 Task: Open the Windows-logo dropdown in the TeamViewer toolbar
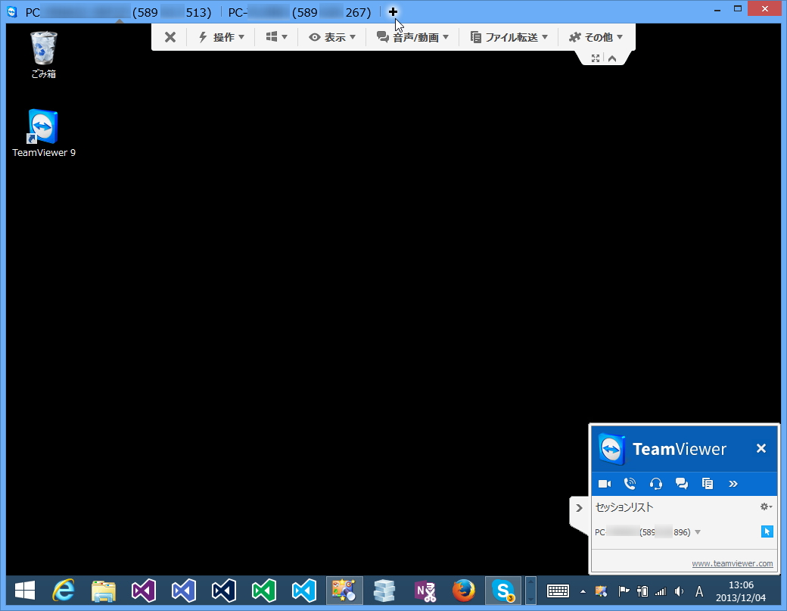276,37
